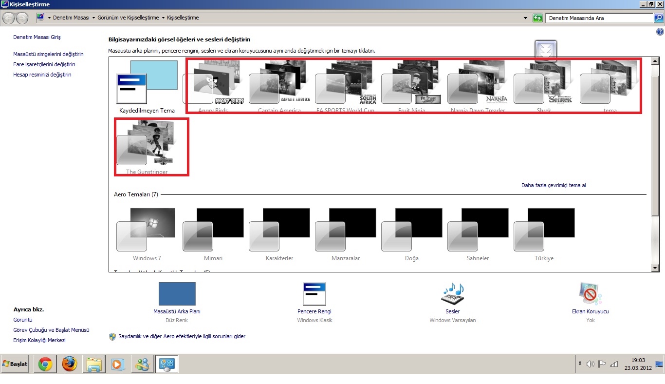Click the search magnifier icon

point(658,18)
